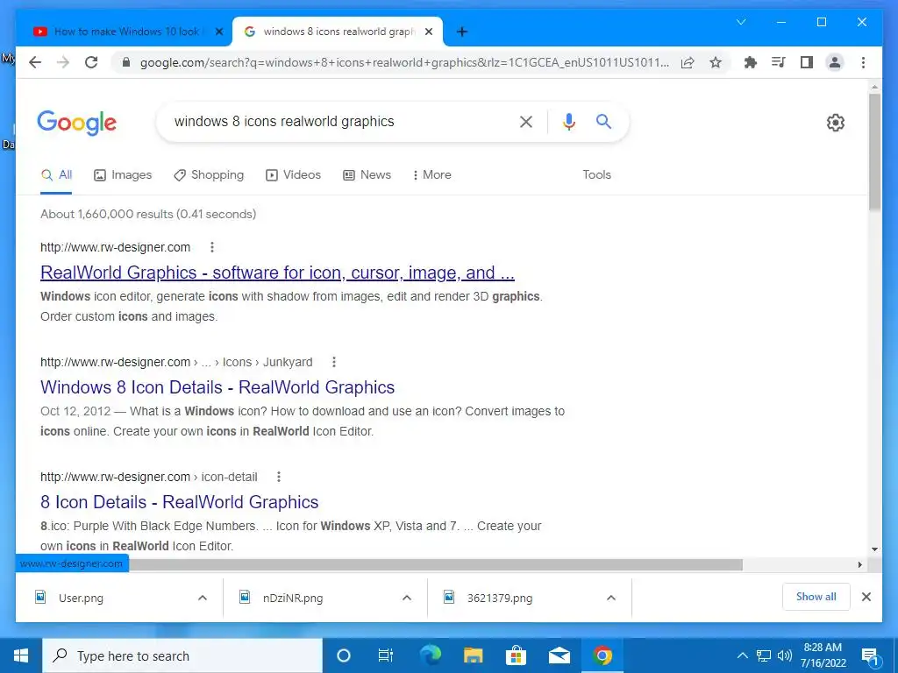Open Cortana circle in taskbar
This screenshot has width=898, height=673.
click(x=343, y=655)
